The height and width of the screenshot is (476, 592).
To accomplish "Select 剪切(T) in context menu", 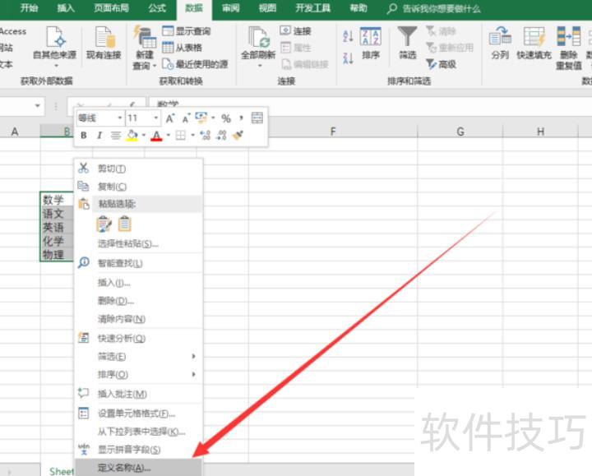I will coord(139,169).
